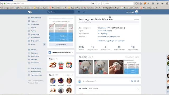Click the star icon beside Закладки
169x95 pixels.
click(x=29, y=53)
